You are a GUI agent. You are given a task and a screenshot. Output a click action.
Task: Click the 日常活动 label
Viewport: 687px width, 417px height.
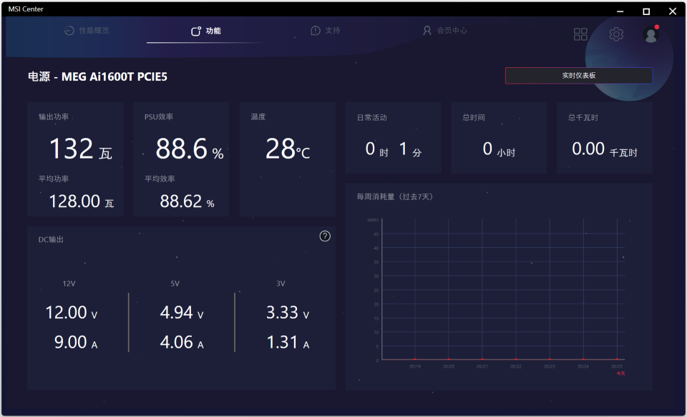[x=371, y=118]
